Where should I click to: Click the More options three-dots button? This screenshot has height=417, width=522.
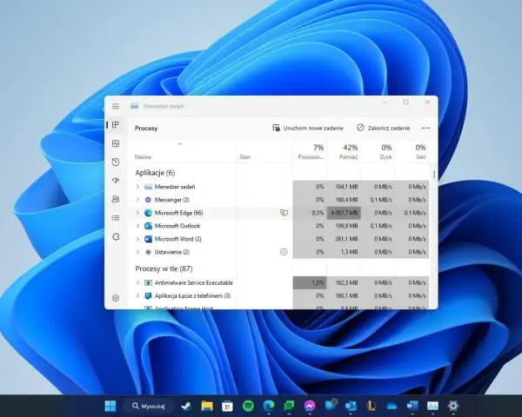click(x=425, y=128)
